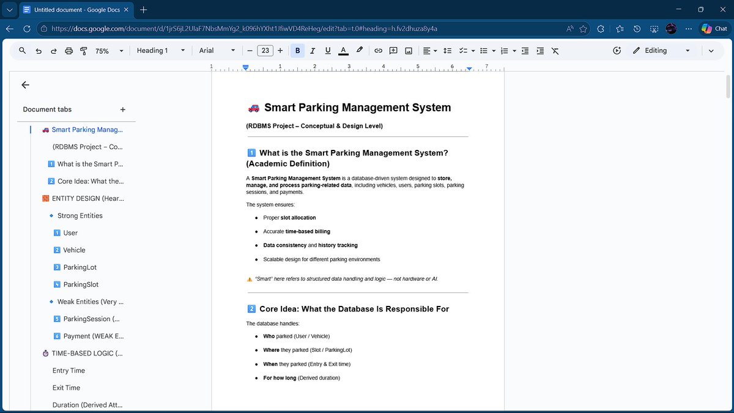Open the zoom level 75% dropdown
The height and width of the screenshot is (413, 734).
pos(109,51)
